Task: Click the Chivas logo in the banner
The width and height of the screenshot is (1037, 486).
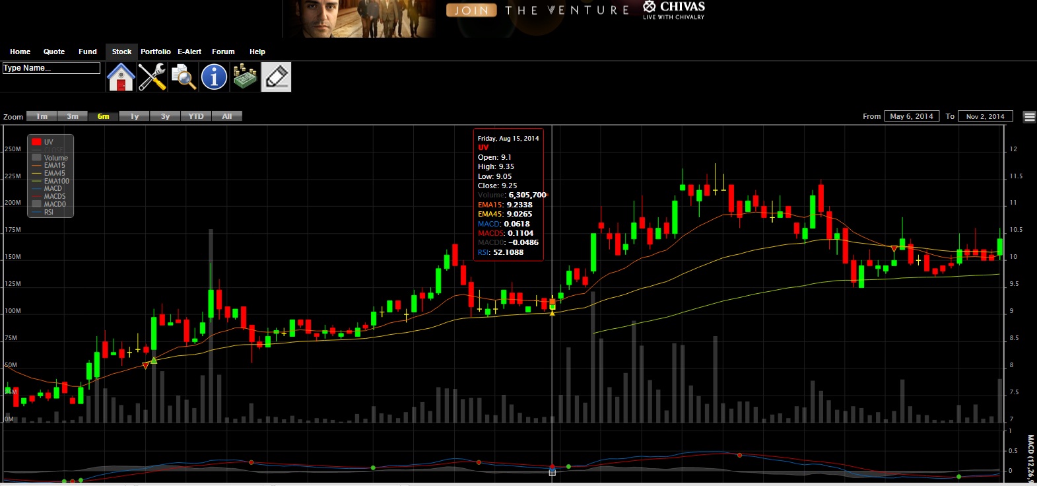Action: point(674,10)
